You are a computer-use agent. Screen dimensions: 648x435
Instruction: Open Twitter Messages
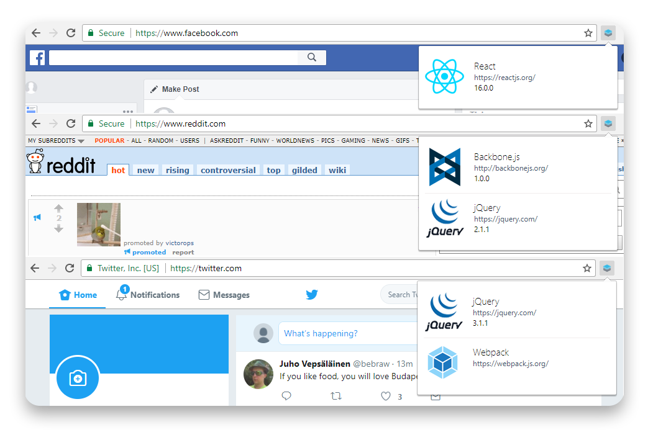(x=224, y=295)
